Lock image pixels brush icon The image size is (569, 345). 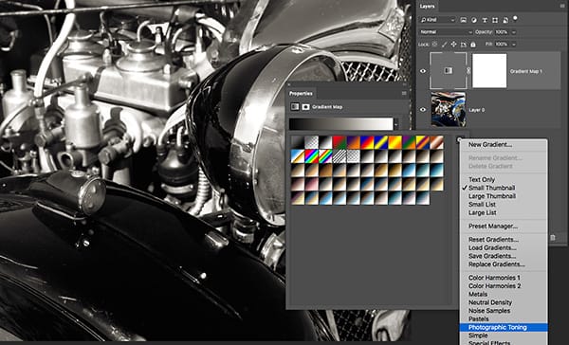click(444, 45)
